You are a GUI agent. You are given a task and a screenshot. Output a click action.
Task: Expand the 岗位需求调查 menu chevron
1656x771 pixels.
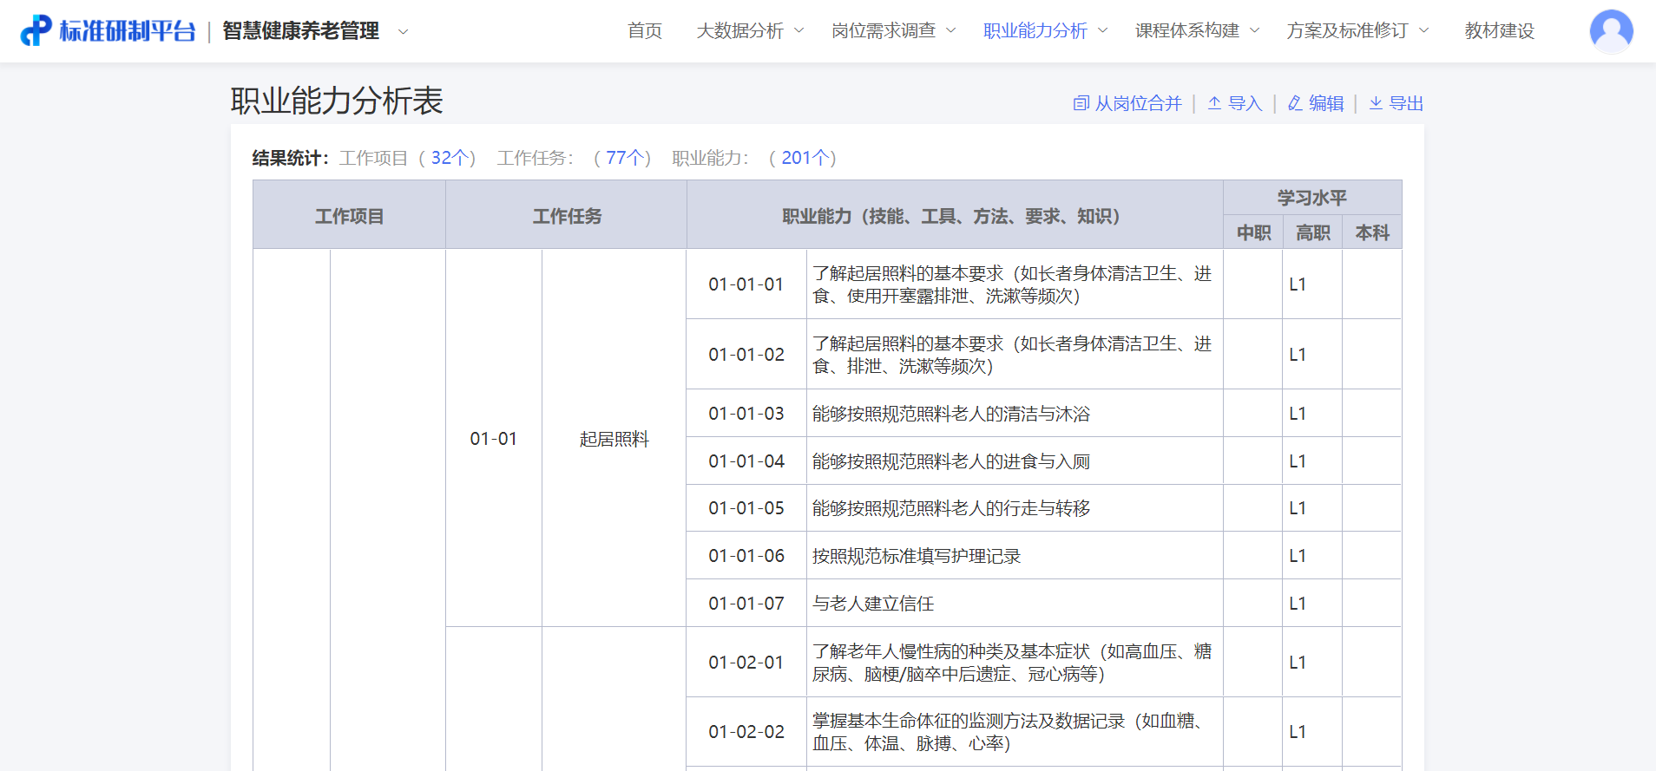(950, 30)
